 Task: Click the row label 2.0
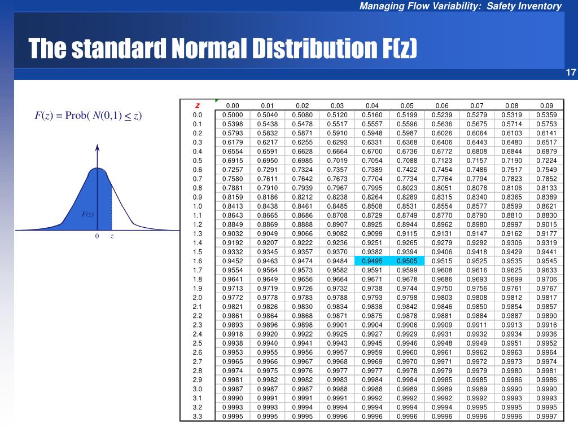tap(198, 298)
